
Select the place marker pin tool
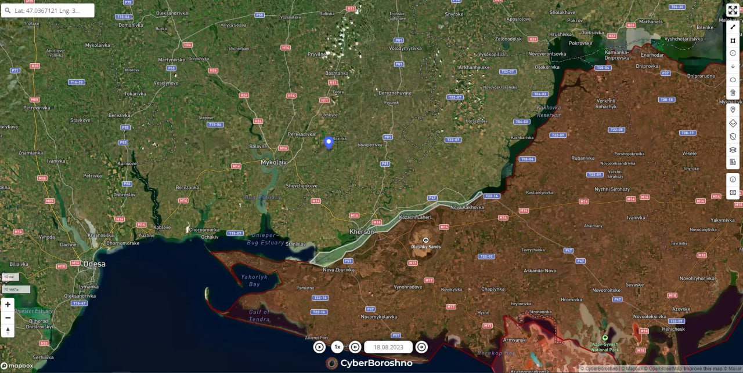[733, 109]
